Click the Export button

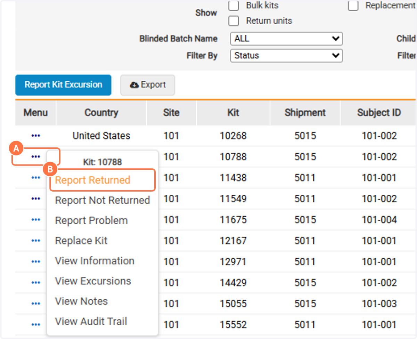pyautogui.click(x=148, y=85)
